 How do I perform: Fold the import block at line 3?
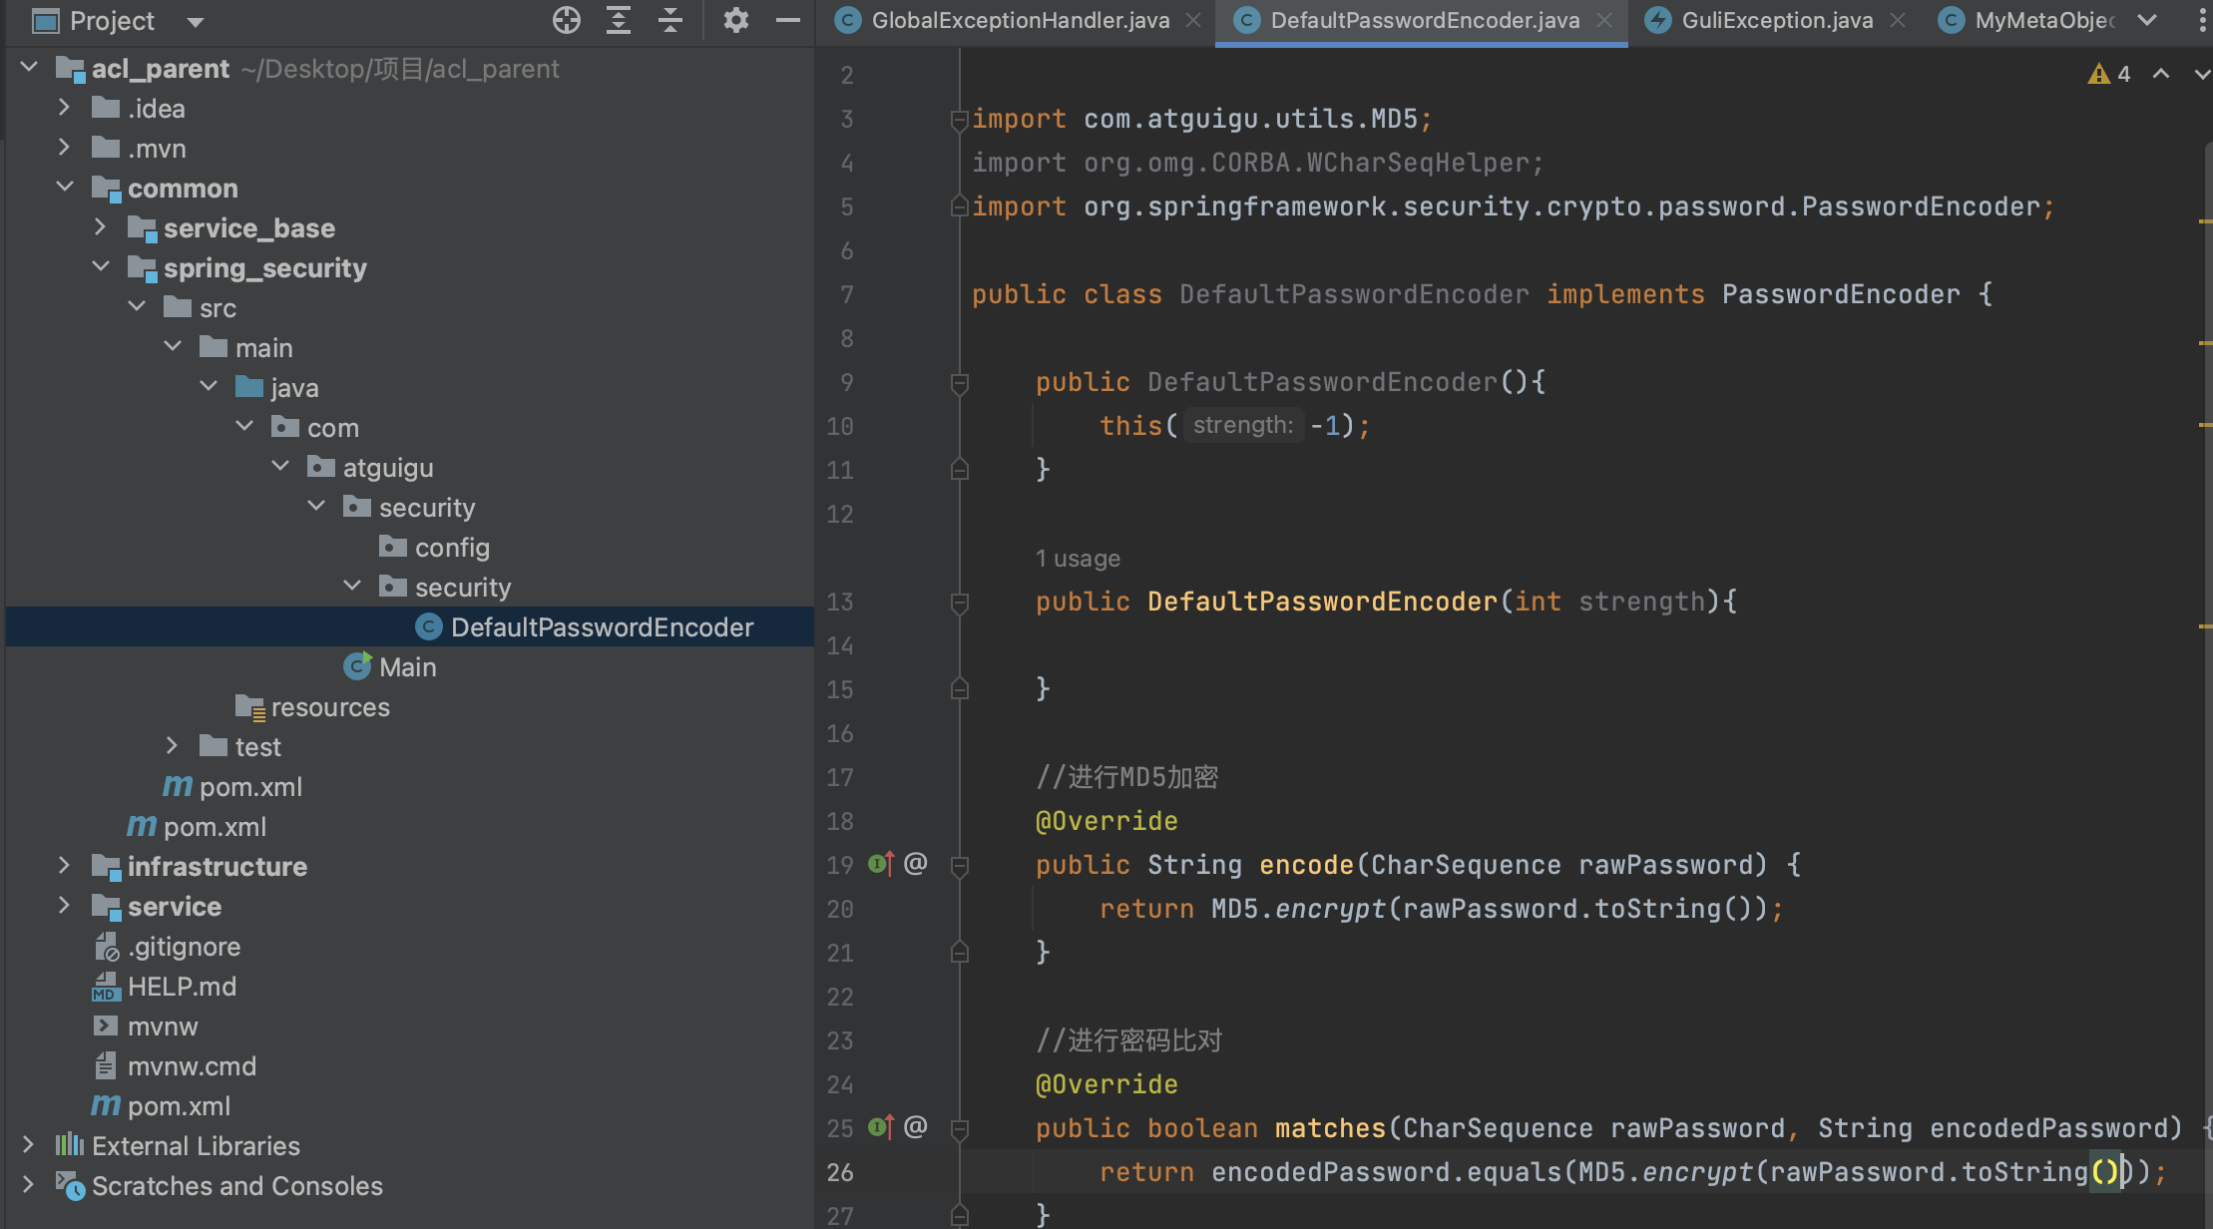click(960, 120)
